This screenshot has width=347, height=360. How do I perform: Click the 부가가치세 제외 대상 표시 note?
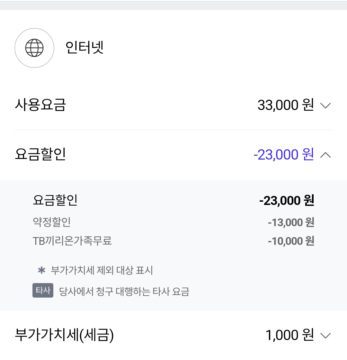pyautogui.click(x=102, y=270)
